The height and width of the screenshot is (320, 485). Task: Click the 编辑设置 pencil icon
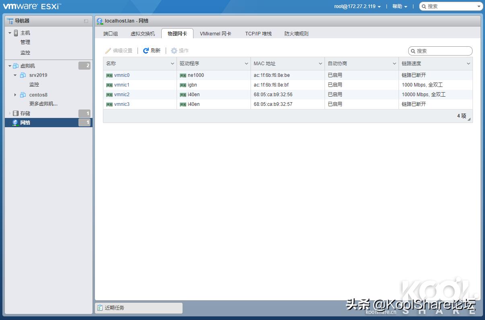pos(108,50)
